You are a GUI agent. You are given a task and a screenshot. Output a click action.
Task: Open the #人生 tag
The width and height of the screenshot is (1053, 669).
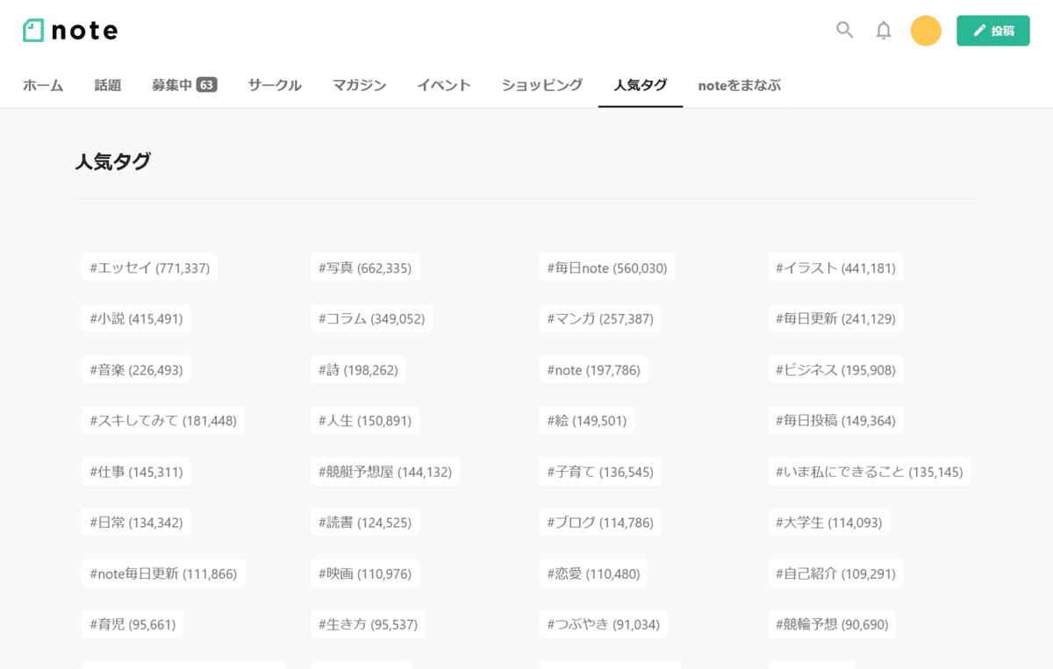coord(365,421)
